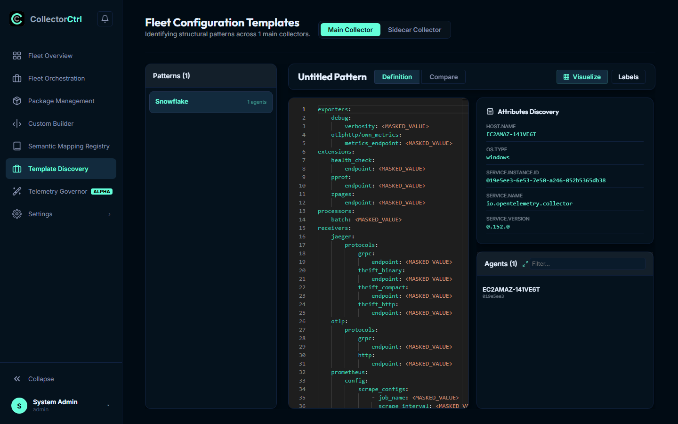678x424 pixels.
Task: Click editor line number 26
Action: [302, 321]
